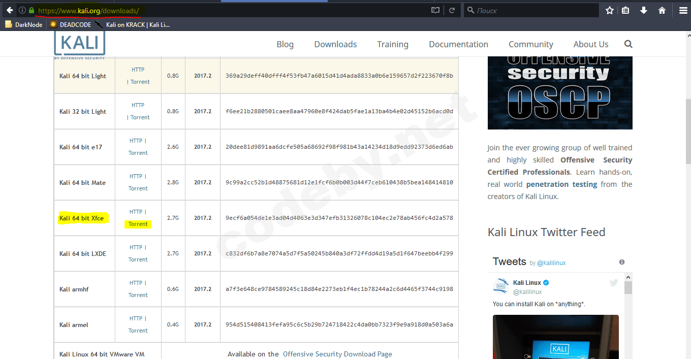Open the Documentation menu item

click(458, 44)
